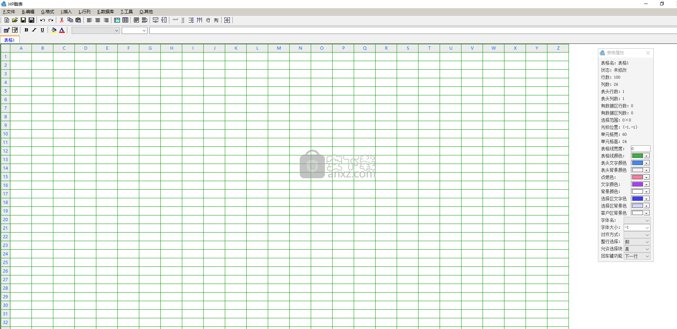Viewport: 677px width, 329px height.
Task: Save the current table with floppy icon
Action: (x=23, y=20)
